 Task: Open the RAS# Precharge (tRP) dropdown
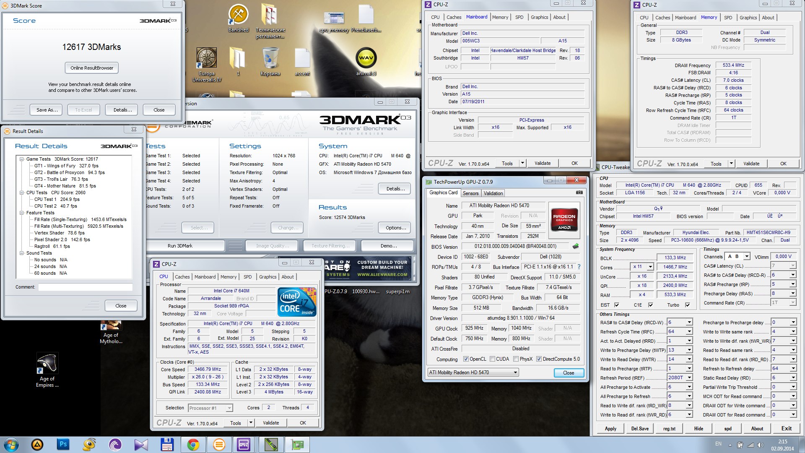[793, 284]
